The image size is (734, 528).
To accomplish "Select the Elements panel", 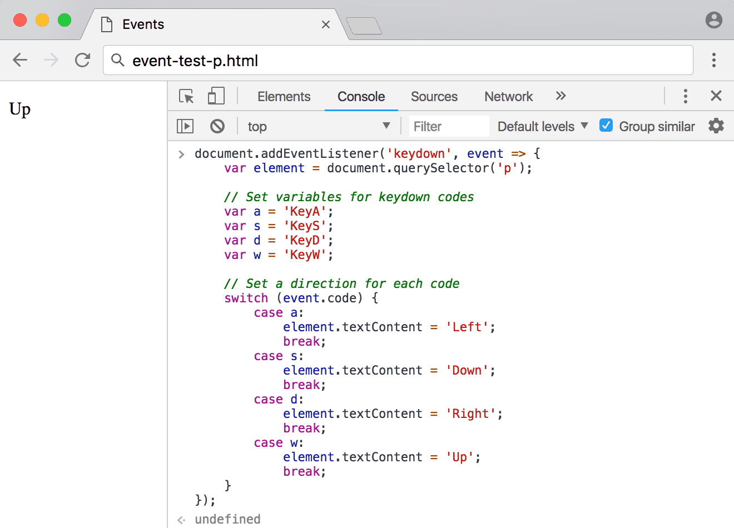I will (284, 96).
